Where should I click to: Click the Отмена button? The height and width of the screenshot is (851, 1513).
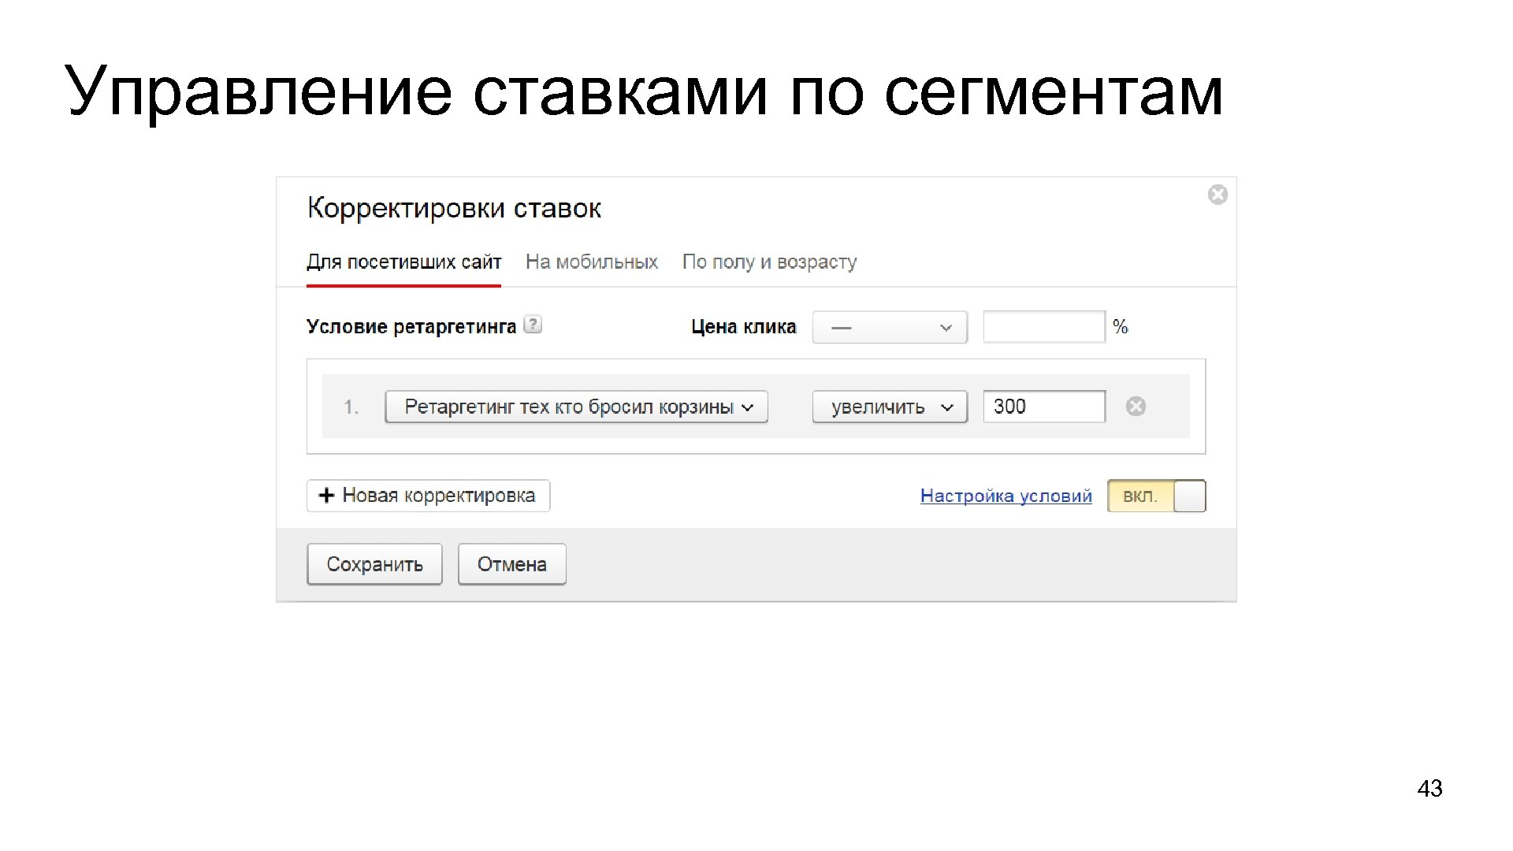click(x=512, y=564)
